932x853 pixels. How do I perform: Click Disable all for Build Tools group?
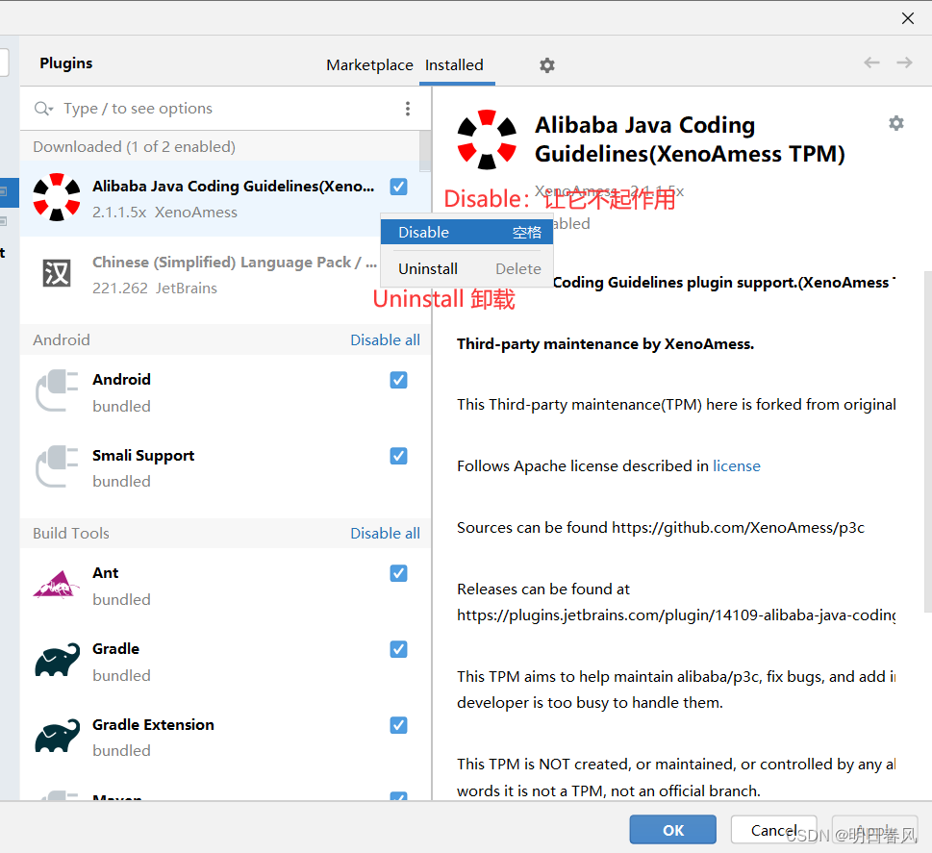[x=385, y=533]
